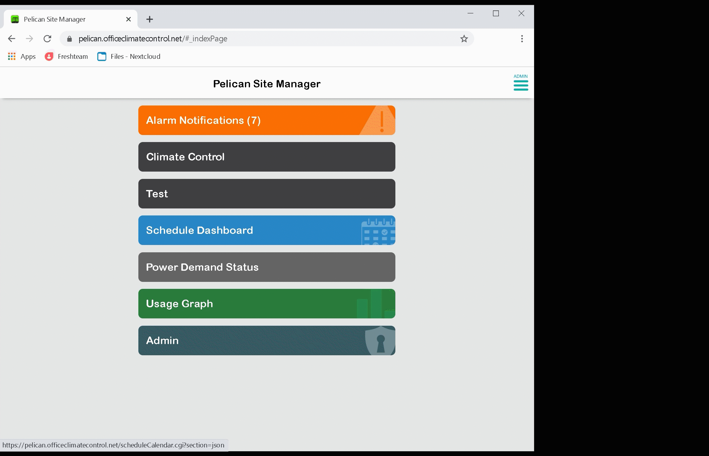This screenshot has width=709, height=456.
Task: Open the Schedule Dashboard
Action: pyautogui.click(x=267, y=230)
